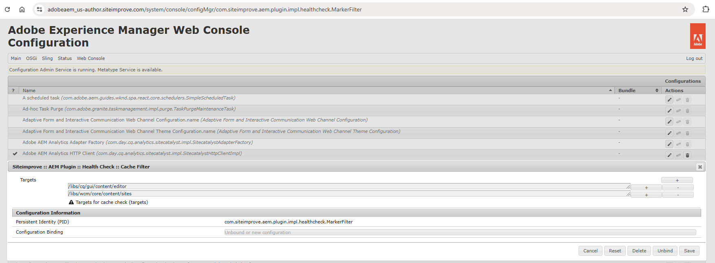Edit Adobe AEM Analytics Adapter Factory configuration
This screenshot has height=263, width=715.
(669, 144)
